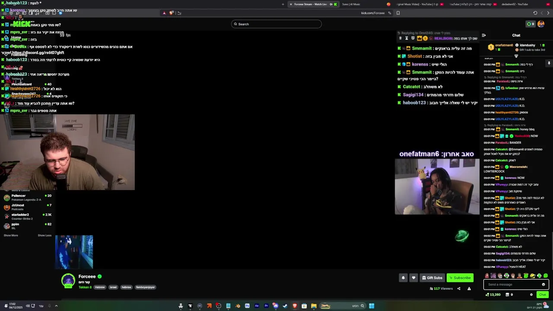Open chat settings gear

[531, 295]
